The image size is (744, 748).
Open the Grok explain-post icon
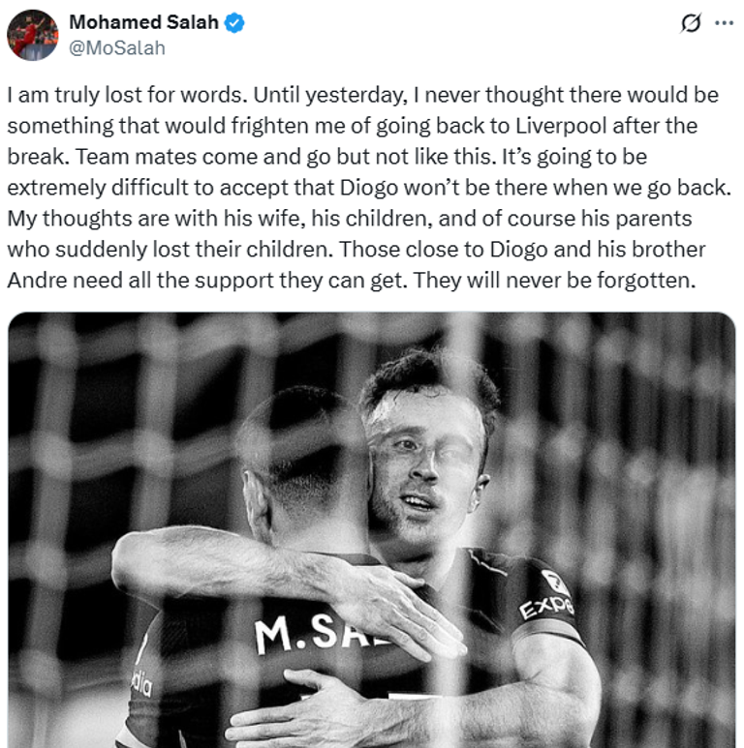pyautogui.click(x=691, y=23)
